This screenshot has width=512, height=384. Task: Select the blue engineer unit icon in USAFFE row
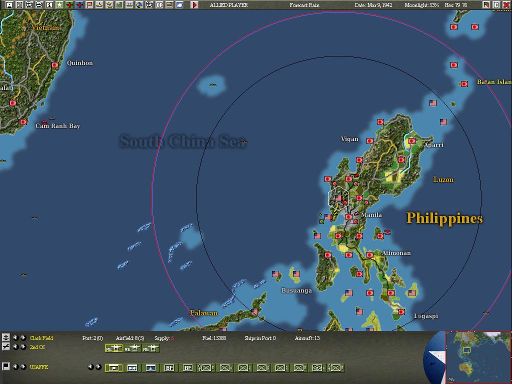coord(132,367)
